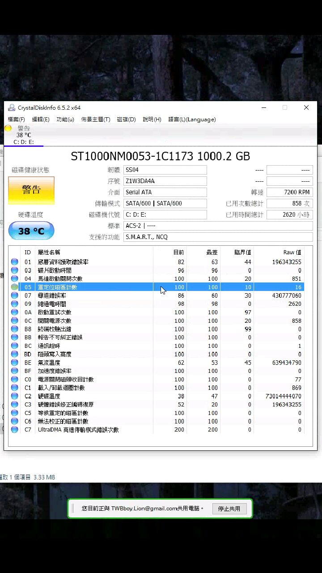The image size is (322, 573).
Task: Click status orb for row 09 總通電時間
Action: tap(14, 304)
